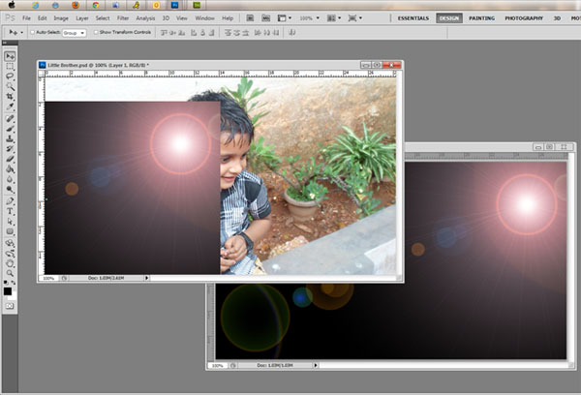Select the Pen tool
The image size is (581, 395).
coord(10,201)
